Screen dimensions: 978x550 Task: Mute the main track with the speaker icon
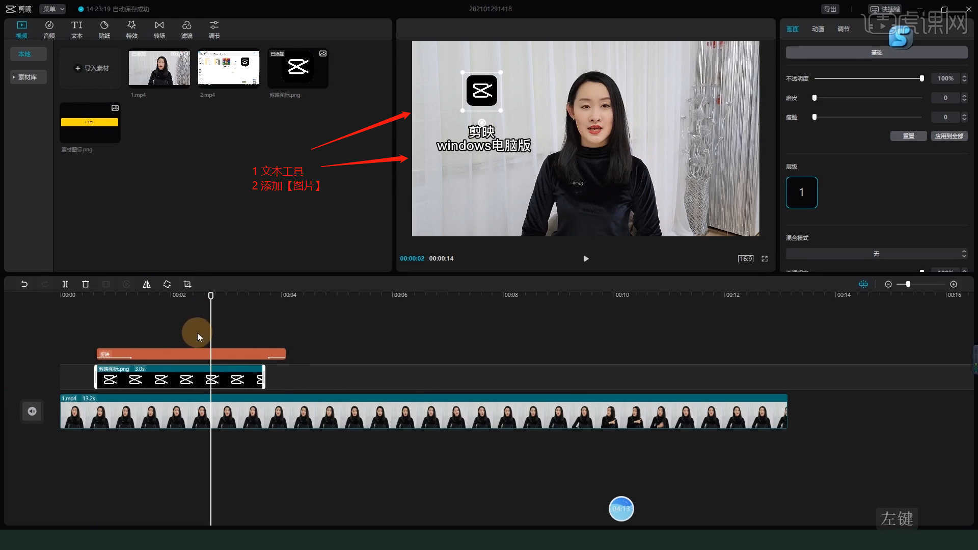pos(32,411)
